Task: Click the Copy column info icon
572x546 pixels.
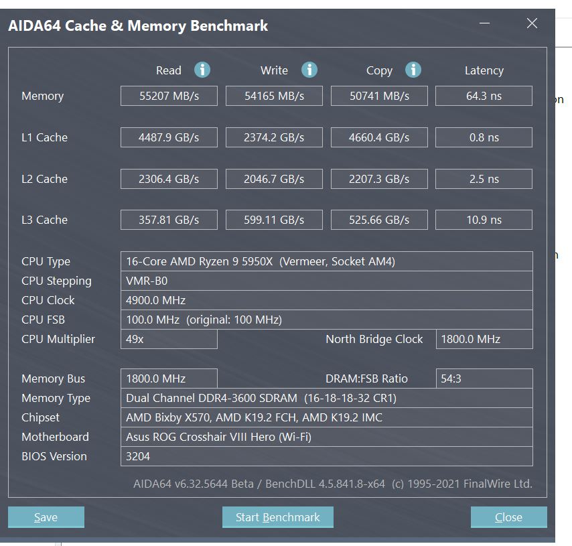Action: click(x=413, y=70)
